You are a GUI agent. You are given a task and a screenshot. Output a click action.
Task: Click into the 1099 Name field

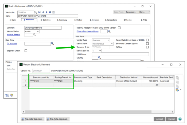tap(120, 54)
